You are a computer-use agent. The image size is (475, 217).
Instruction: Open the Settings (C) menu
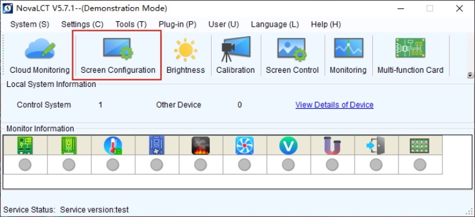click(82, 24)
